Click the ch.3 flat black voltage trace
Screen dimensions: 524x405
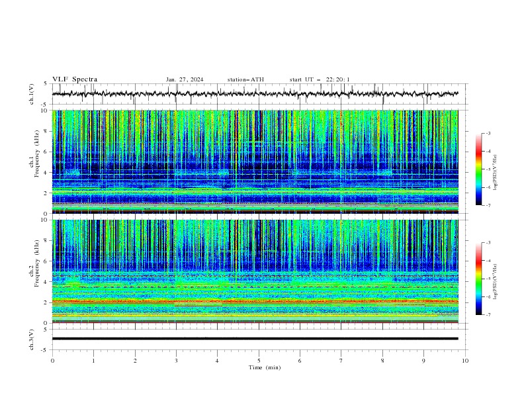pos(255,339)
